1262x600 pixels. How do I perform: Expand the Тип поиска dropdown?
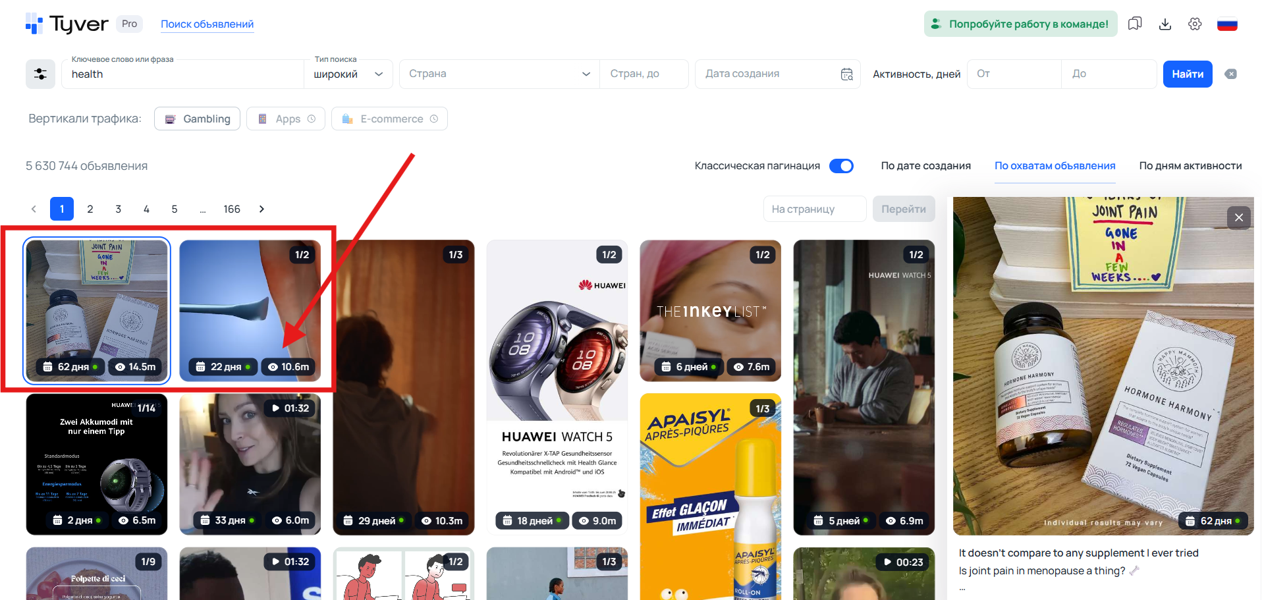coord(348,74)
